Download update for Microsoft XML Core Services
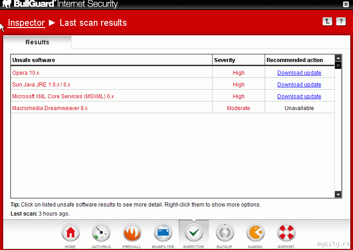The image size is (353, 250). [299, 96]
